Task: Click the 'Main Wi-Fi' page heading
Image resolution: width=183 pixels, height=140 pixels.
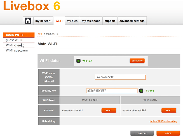Action: [x=47, y=44]
